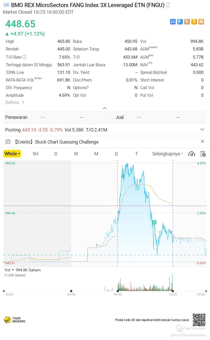Expand the Selengkapnya dropdown
The width and height of the screenshot is (210, 340).
(167, 154)
